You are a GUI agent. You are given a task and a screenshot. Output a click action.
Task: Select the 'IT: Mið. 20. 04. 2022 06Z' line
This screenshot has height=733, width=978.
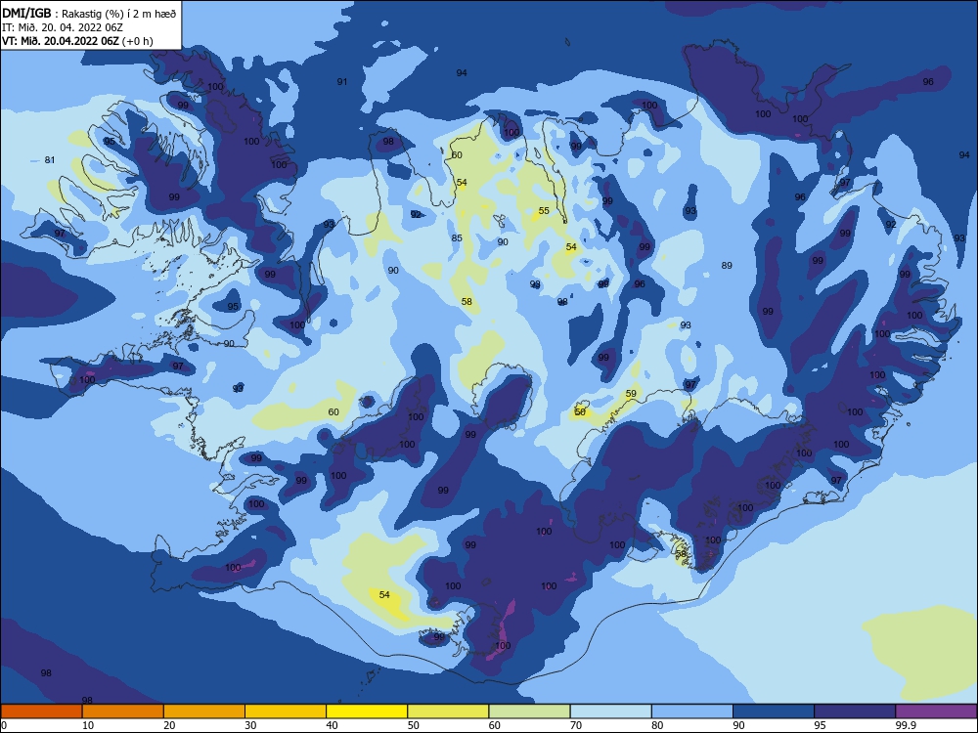(x=62, y=27)
